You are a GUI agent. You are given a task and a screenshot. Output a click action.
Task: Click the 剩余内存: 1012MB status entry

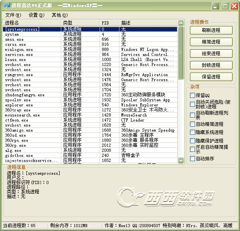tap(69, 226)
